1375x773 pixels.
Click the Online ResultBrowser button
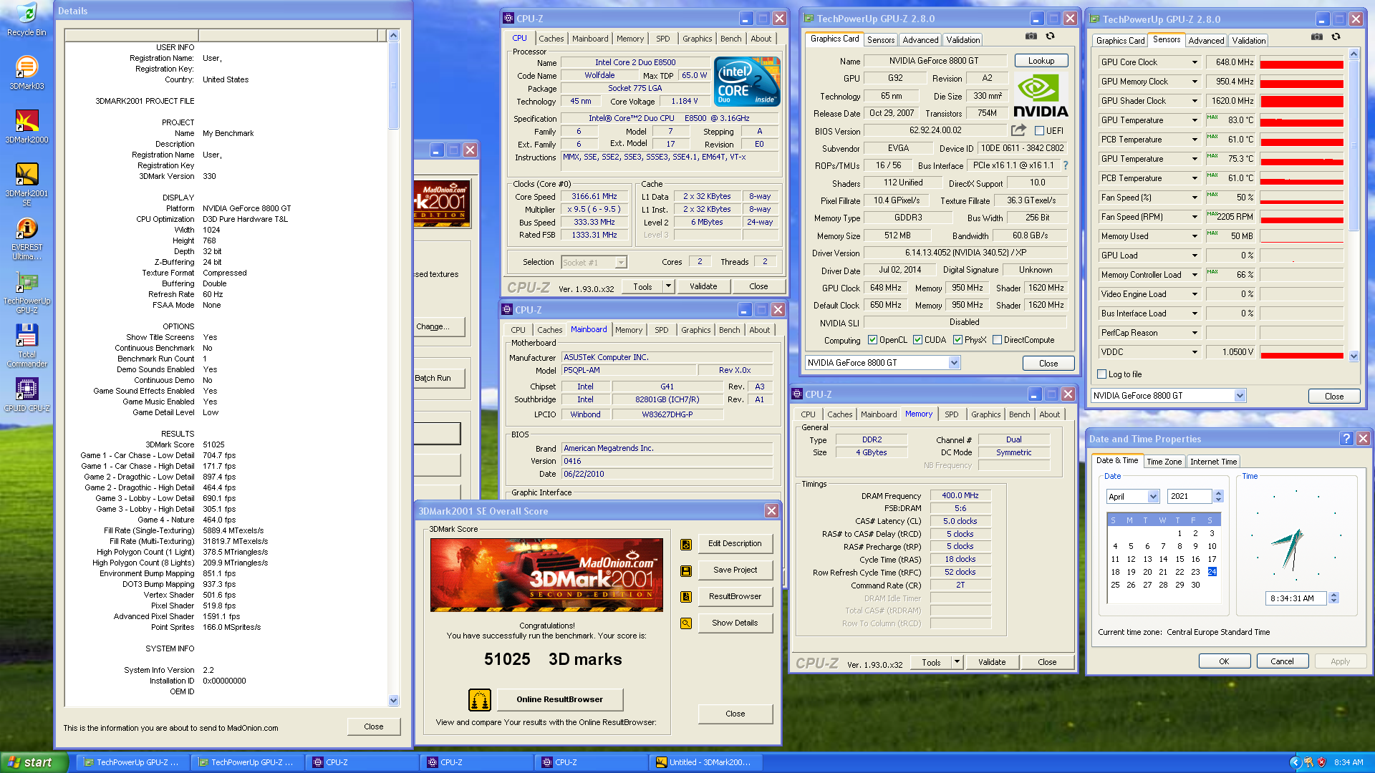[559, 699]
